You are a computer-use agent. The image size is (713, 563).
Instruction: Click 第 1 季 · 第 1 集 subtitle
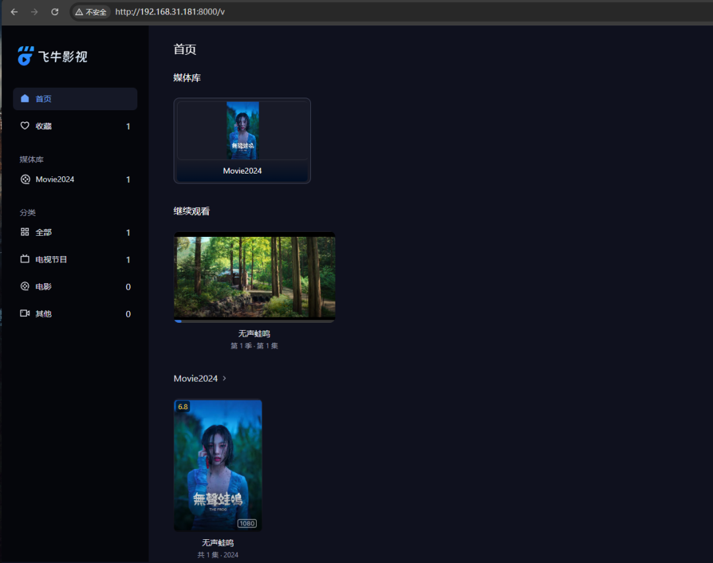point(254,346)
